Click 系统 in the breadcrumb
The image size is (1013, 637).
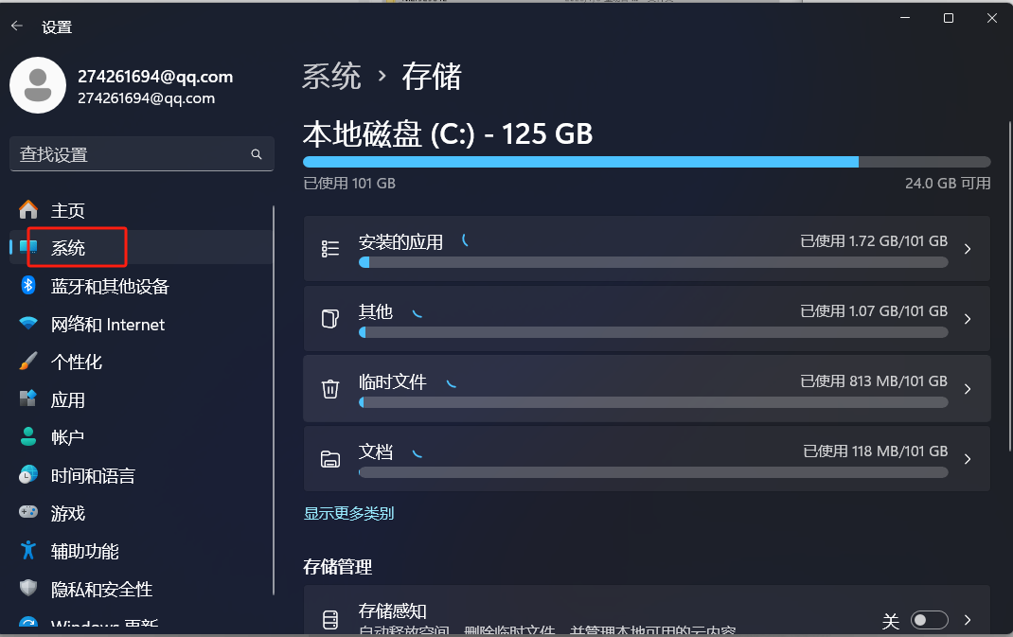[x=331, y=77]
